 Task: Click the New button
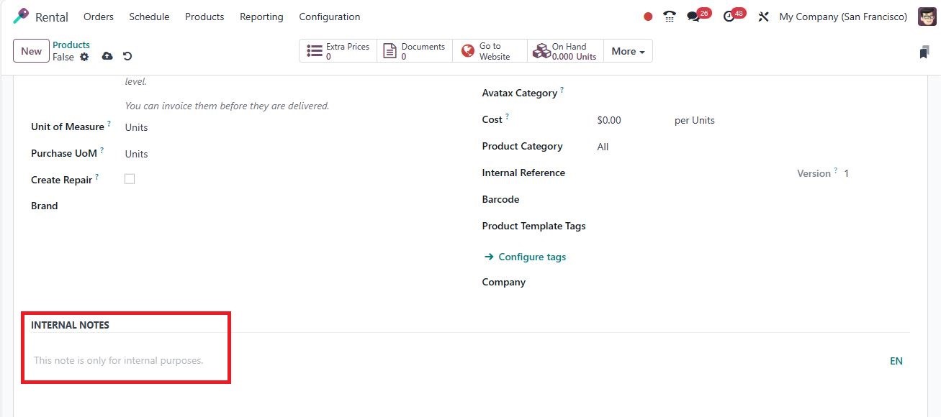[31, 51]
